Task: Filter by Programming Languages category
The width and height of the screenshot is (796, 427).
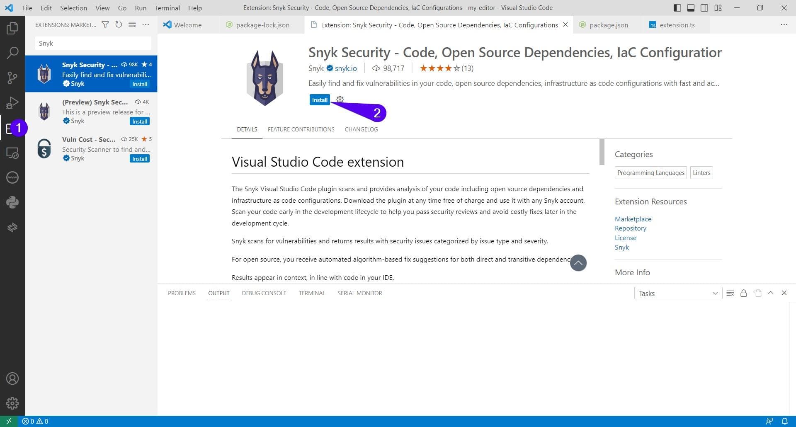Action: (650, 173)
